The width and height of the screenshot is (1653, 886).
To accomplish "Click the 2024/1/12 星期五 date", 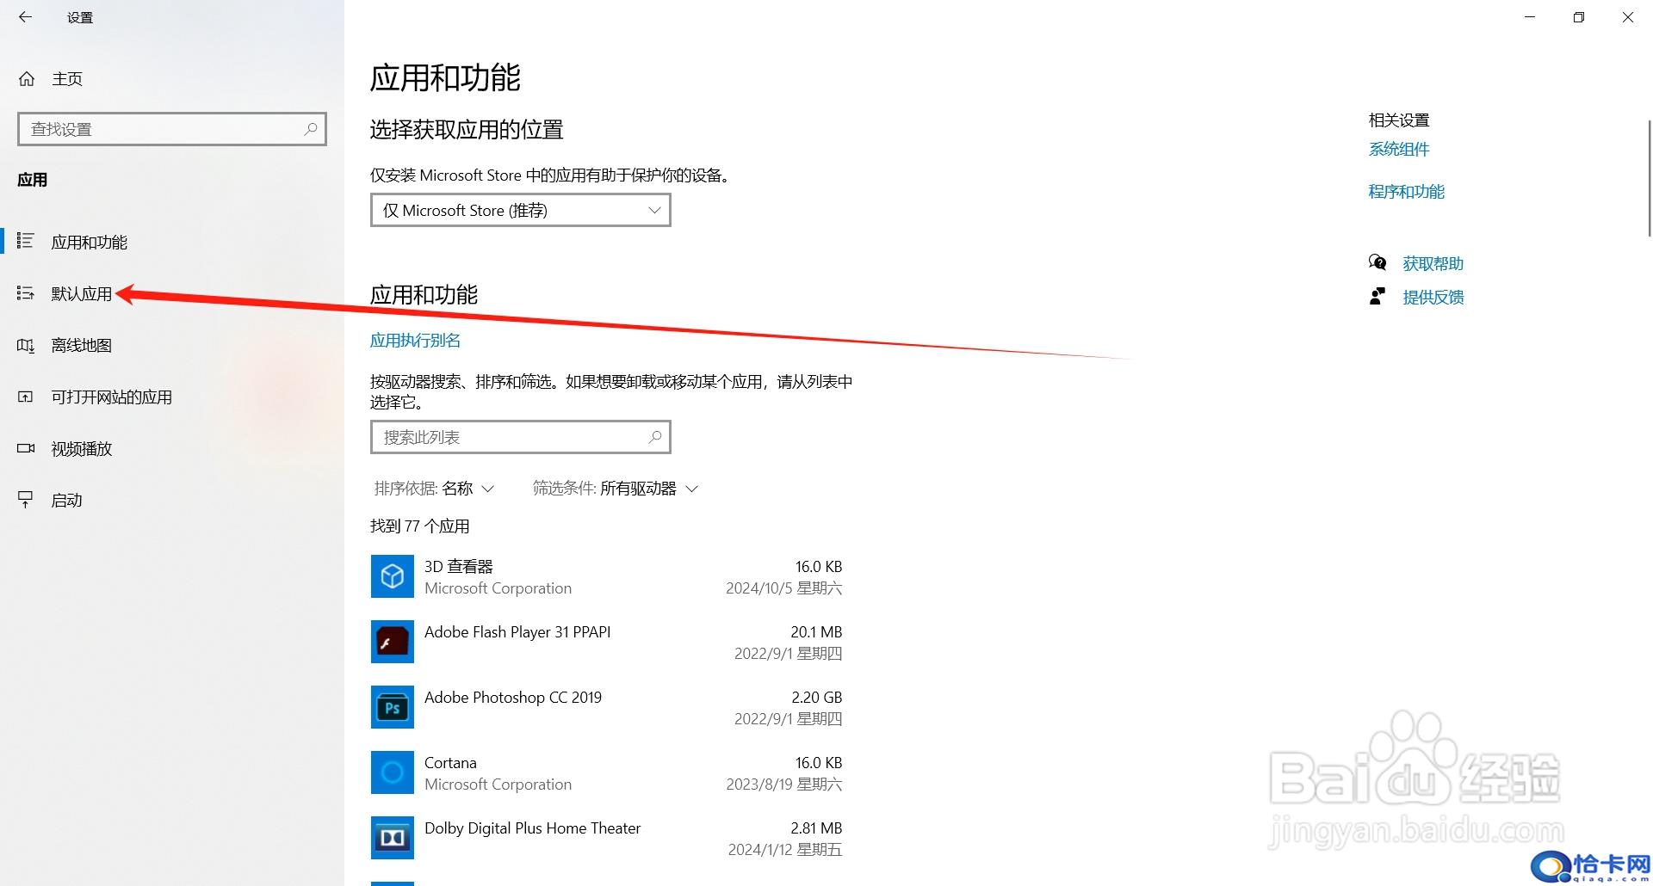I will tap(785, 850).
